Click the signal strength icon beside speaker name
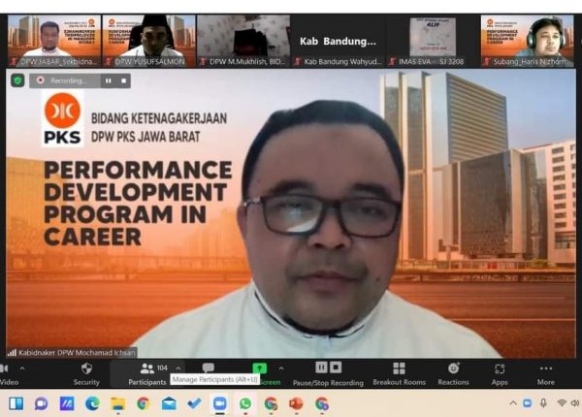 pyautogui.click(x=12, y=352)
